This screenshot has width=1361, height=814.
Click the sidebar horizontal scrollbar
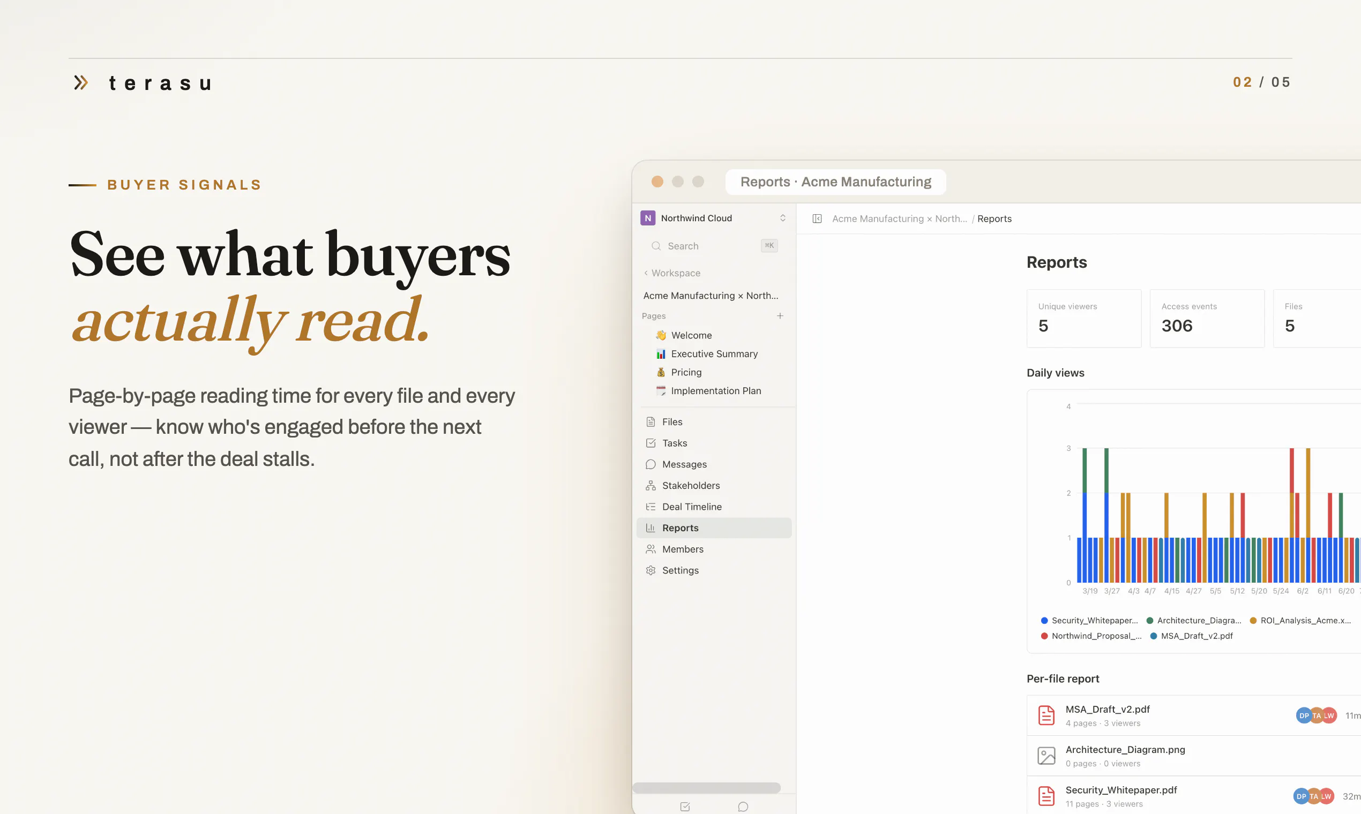[x=706, y=788]
